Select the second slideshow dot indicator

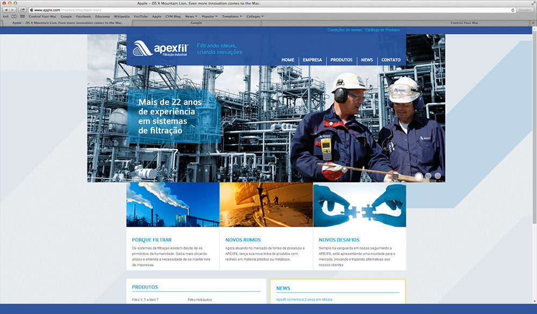click(428, 176)
